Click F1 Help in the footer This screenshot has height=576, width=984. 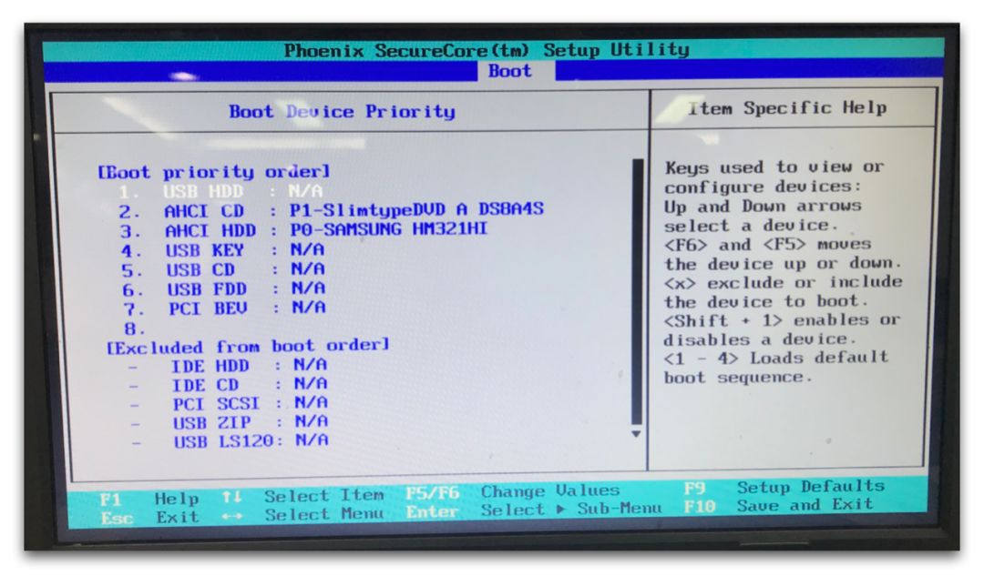coord(149,499)
